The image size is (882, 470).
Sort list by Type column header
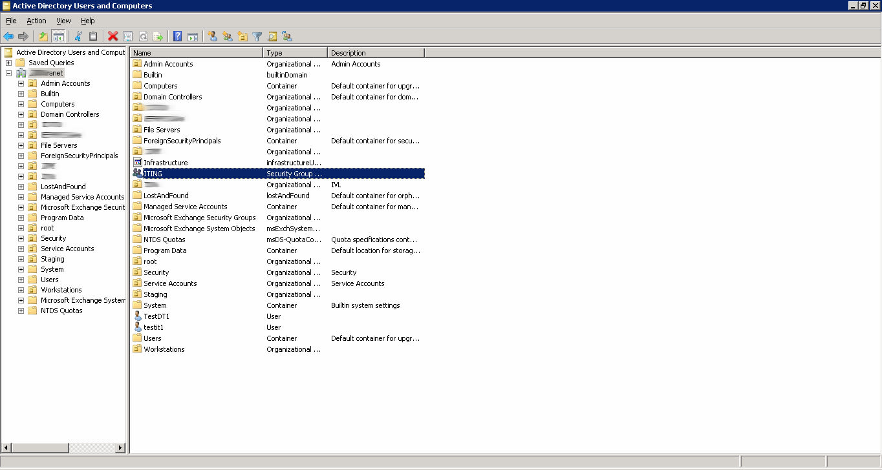click(295, 53)
